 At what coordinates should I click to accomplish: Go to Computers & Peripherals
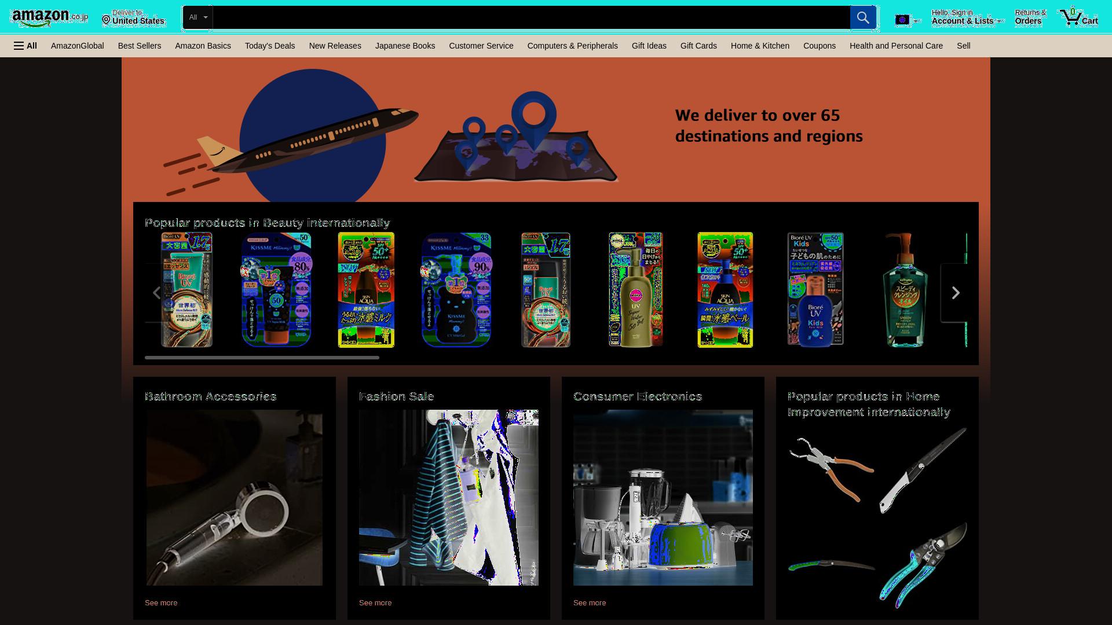(572, 46)
